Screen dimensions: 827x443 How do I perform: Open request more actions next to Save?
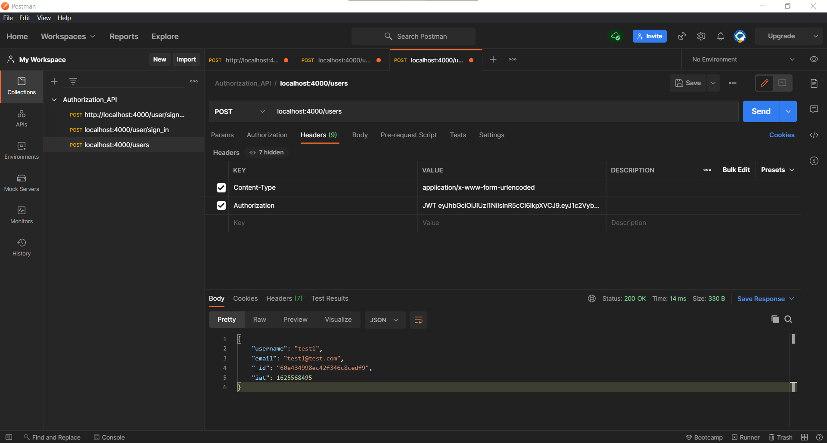733,83
